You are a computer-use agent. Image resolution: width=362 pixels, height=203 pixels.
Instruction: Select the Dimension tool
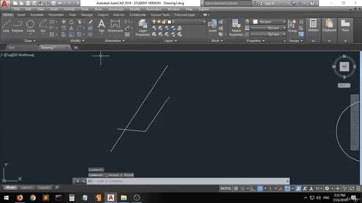115,25
